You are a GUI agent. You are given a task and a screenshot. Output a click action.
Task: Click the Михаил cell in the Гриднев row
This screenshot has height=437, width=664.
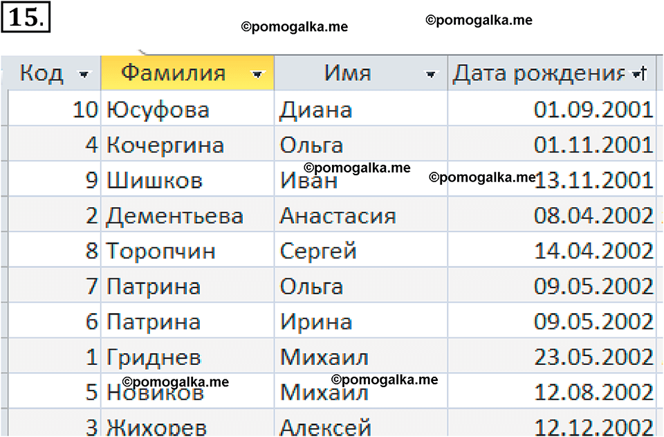coord(361,355)
